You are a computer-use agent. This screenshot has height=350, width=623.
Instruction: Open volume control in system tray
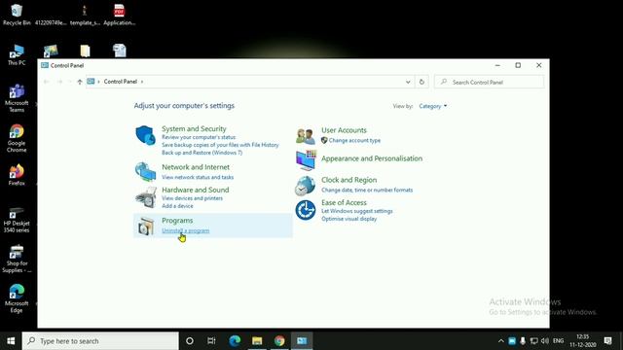coord(545,341)
